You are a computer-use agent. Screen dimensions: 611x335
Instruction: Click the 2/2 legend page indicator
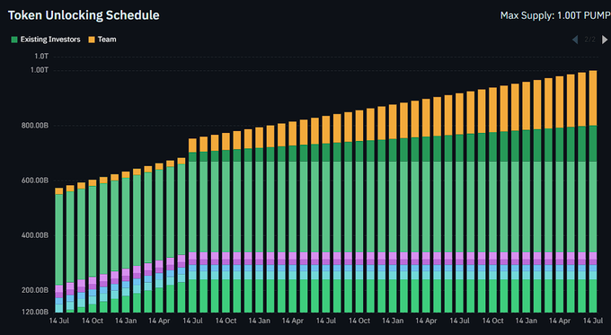tap(590, 40)
